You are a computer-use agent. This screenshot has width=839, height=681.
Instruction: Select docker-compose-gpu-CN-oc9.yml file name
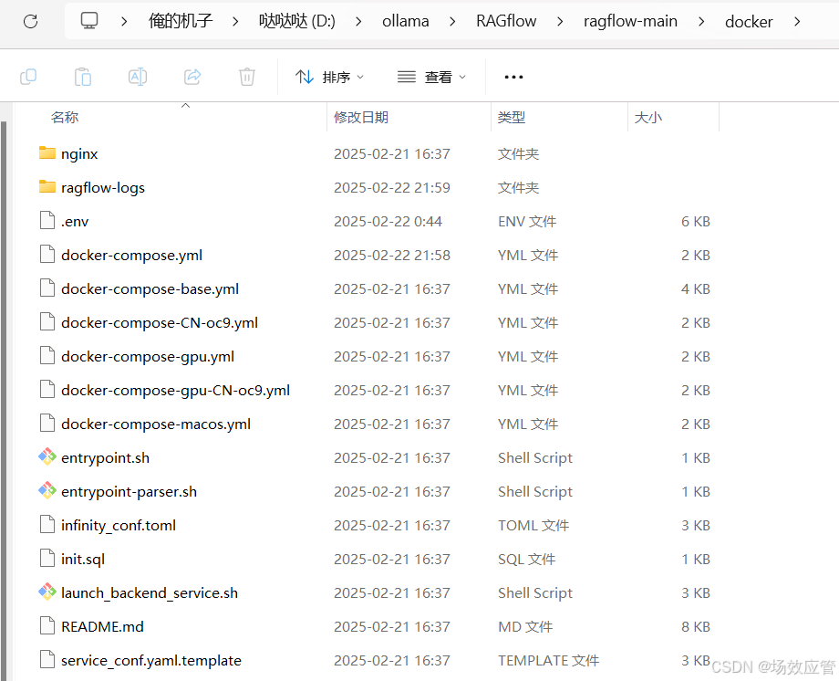pos(175,391)
